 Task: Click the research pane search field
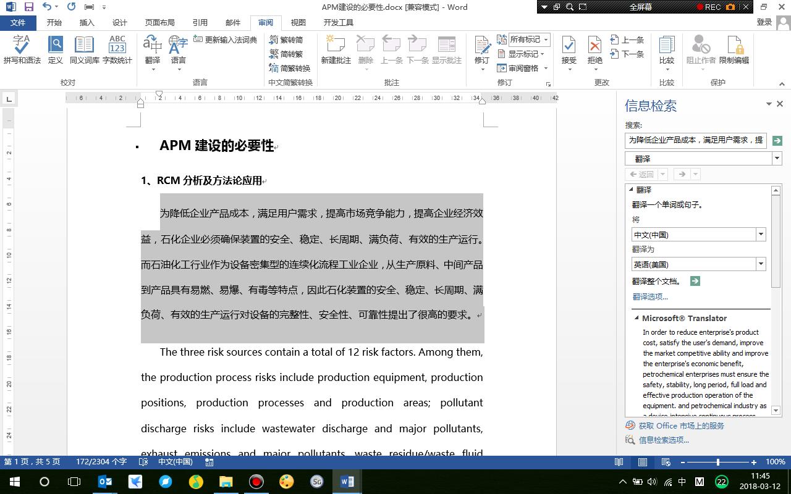coord(696,141)
